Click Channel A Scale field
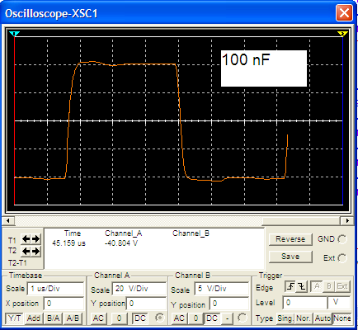Viewport: 358px width, 330px height. 139,289
